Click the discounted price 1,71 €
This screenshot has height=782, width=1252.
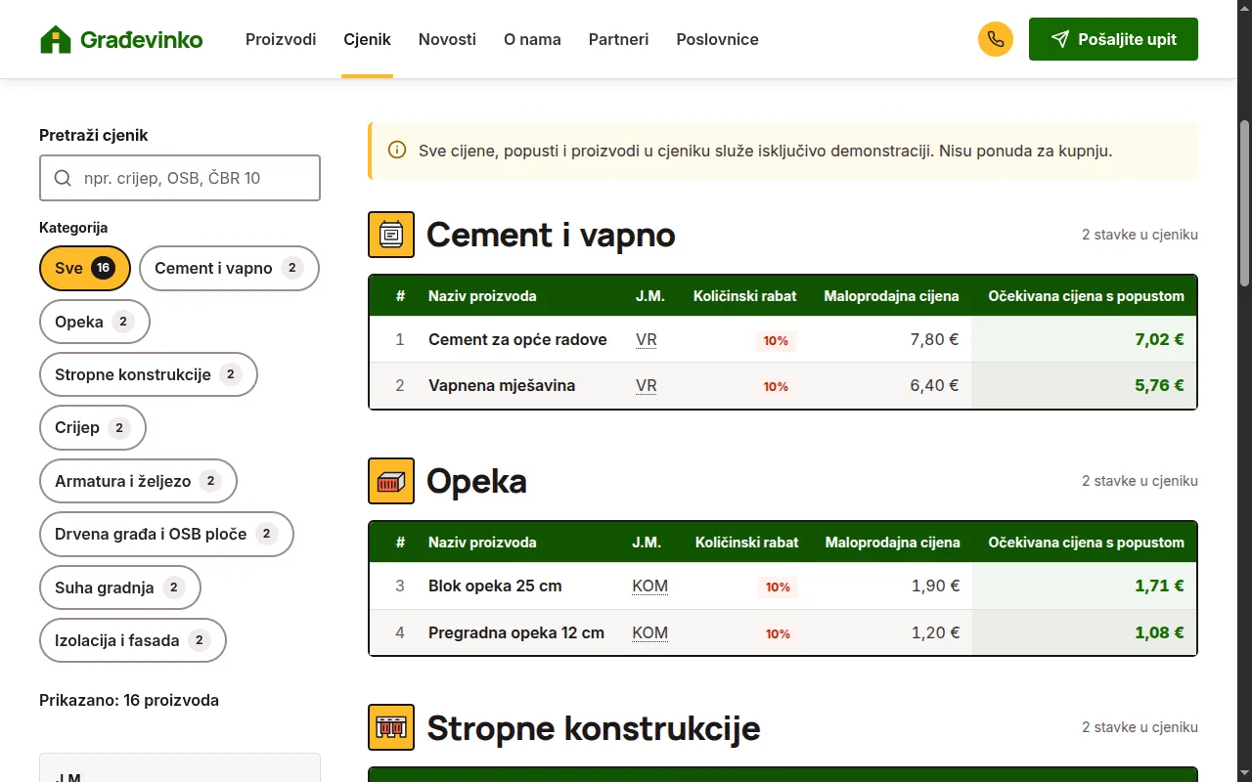click(x=1159, y=586)
